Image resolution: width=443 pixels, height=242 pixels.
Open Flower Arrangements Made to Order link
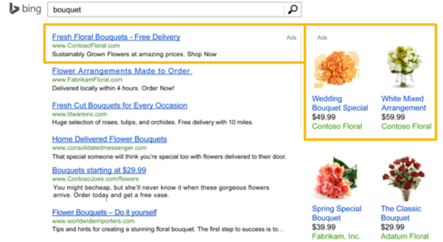(x=122, y=71)
